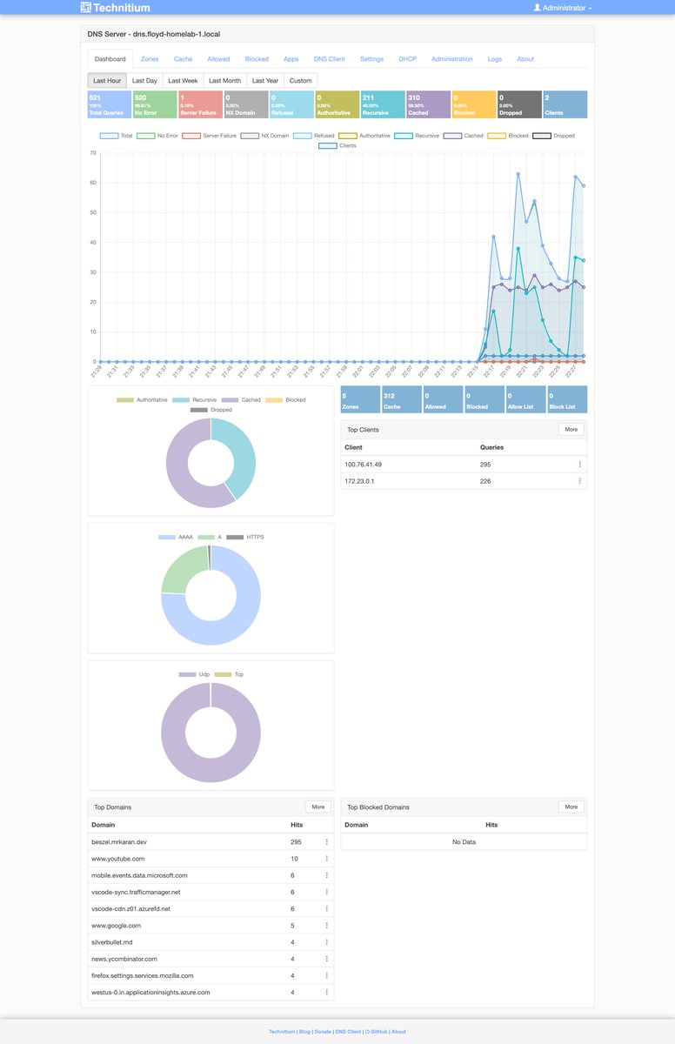
Task: Open options menu for client 100.76.41.49
Action: click(x=579, y=465)
